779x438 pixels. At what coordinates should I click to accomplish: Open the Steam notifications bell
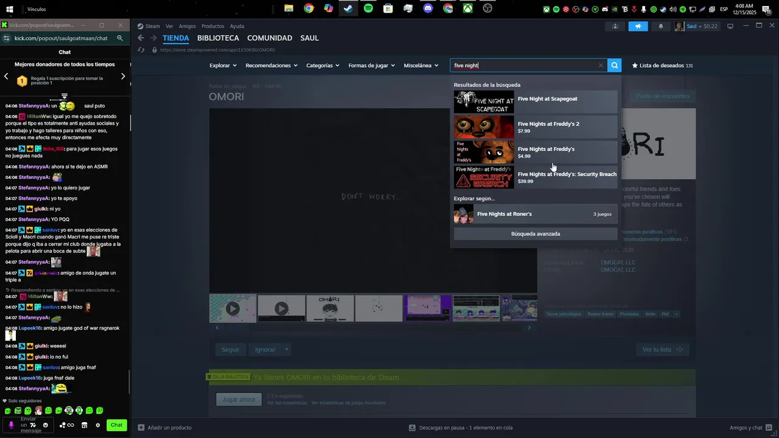[x=661, y=26]
